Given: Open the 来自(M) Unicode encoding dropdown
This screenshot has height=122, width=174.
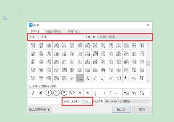Looking at the screenshot, I should point(127,101).
